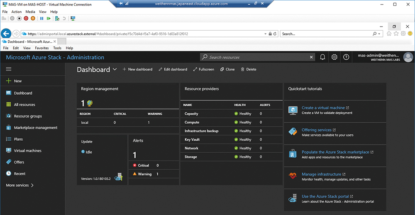Open the portal help question mark
Screen dimensions: 415x215
pos(346,57)
